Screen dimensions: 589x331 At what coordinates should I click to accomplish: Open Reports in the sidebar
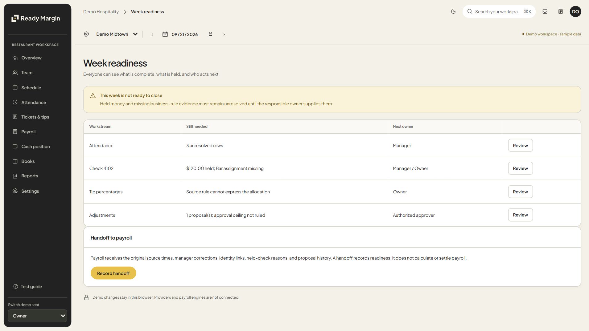click(37, 176)
